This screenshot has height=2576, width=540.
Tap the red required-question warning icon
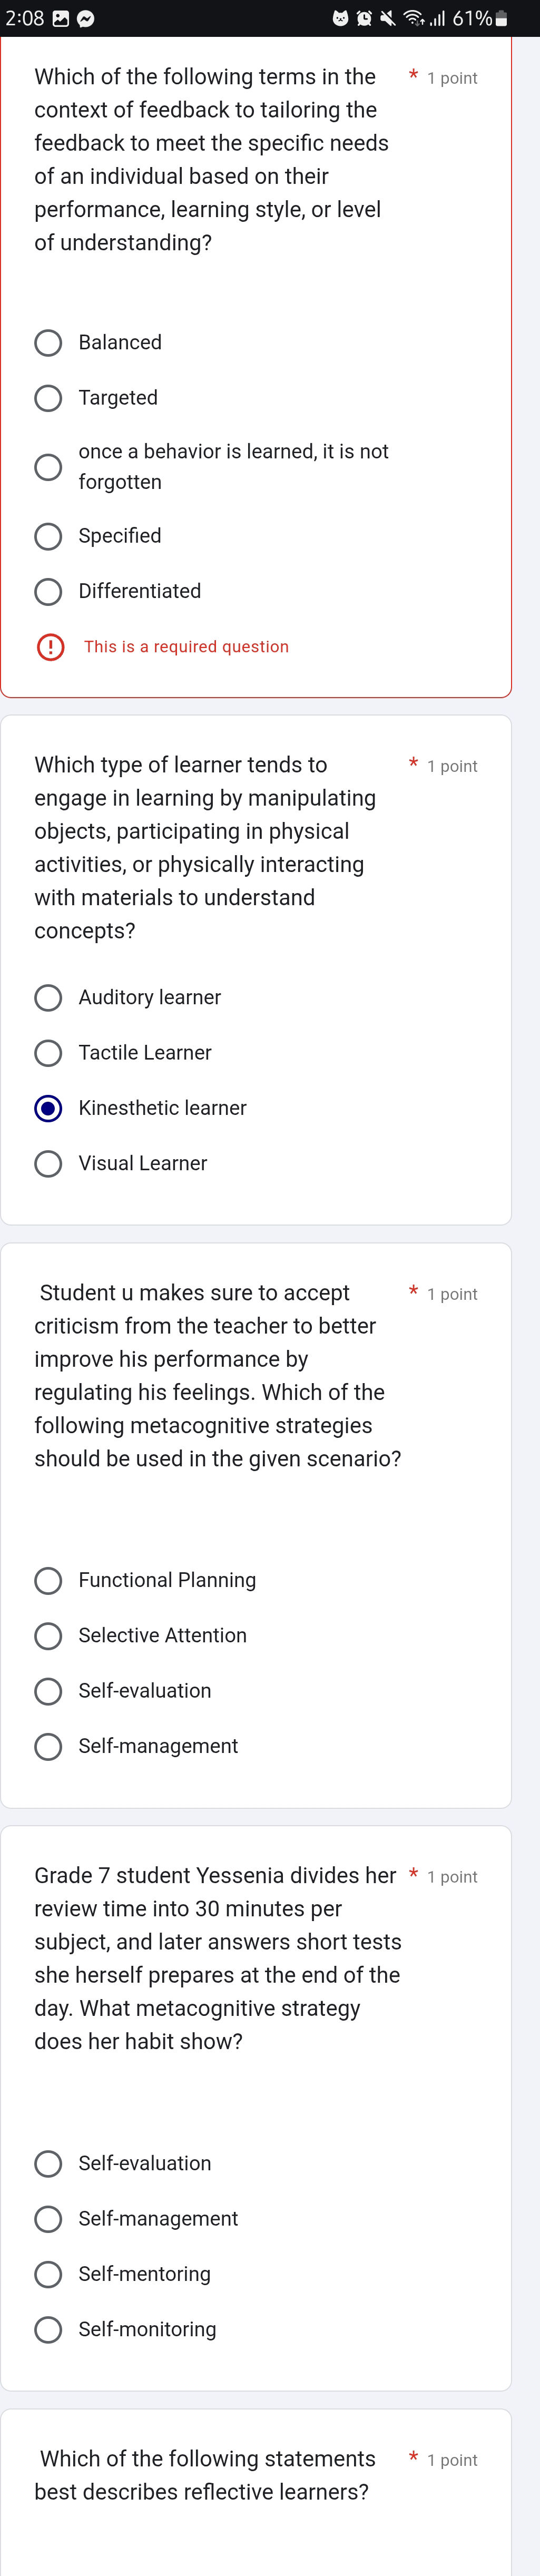(x=50, y=647)
